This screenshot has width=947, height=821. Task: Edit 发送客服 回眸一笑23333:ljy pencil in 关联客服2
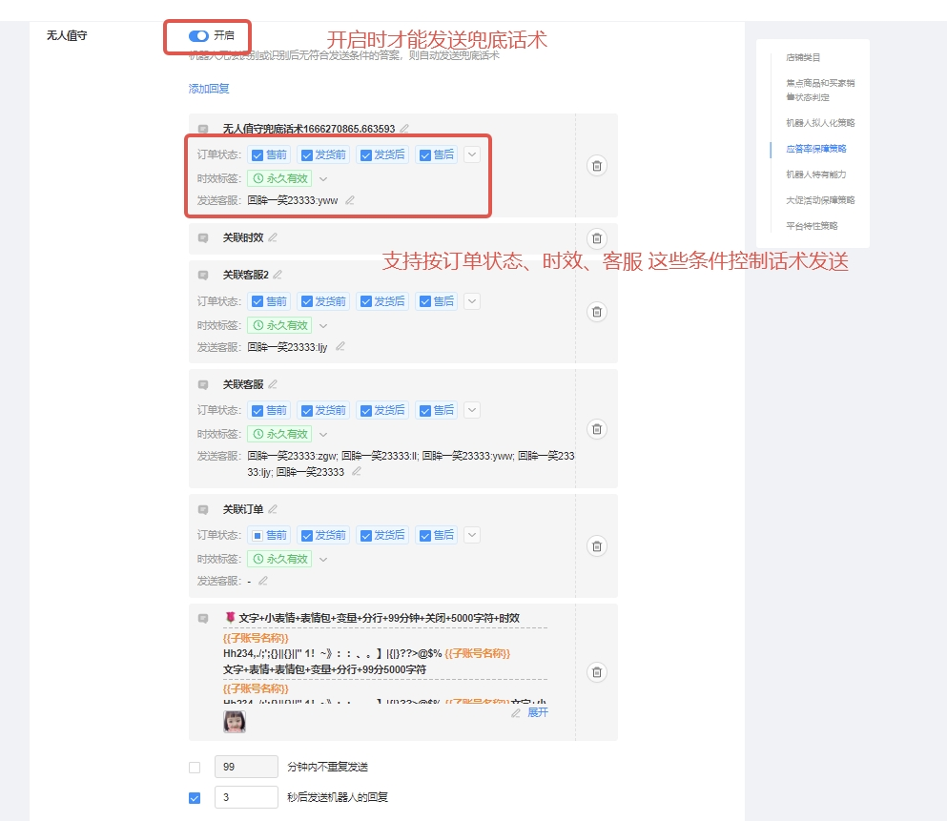coord(340,346)
